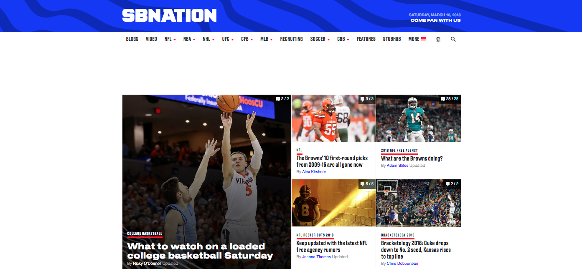Expand the NHL dropdown menu
Image resolution: width=582 pixels, height=269 pixels.
point(208,39)
